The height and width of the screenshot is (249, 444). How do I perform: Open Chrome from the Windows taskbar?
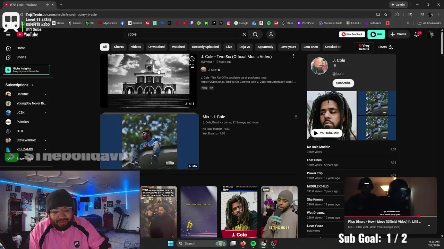[x=263, y=243]
